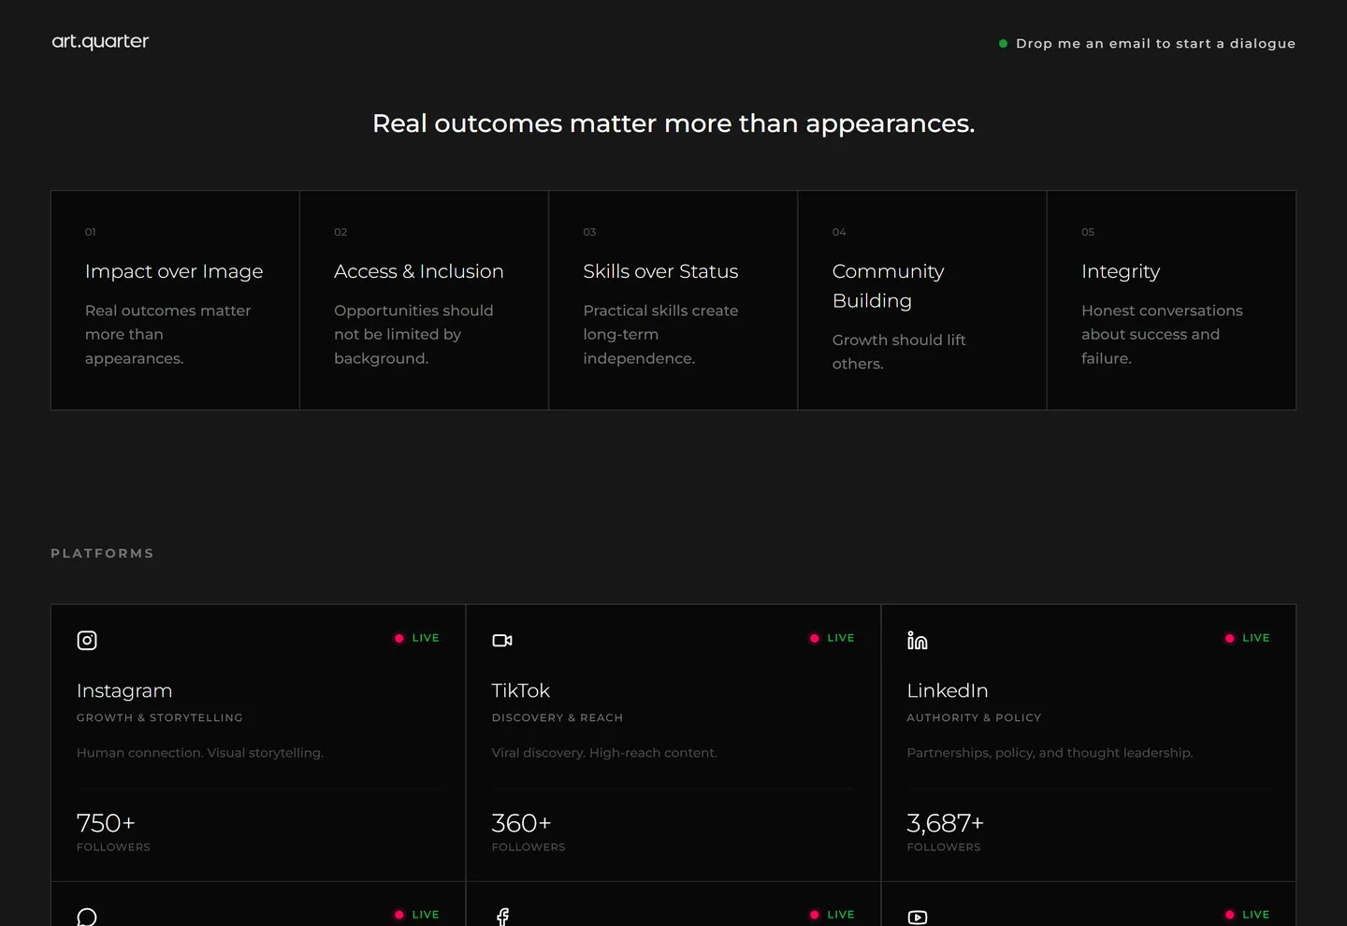The width and height of the screenshot is (1347, 926).
Task: Select the Skills over Status card
Action: pyautogui.click(x=673, y=300)
